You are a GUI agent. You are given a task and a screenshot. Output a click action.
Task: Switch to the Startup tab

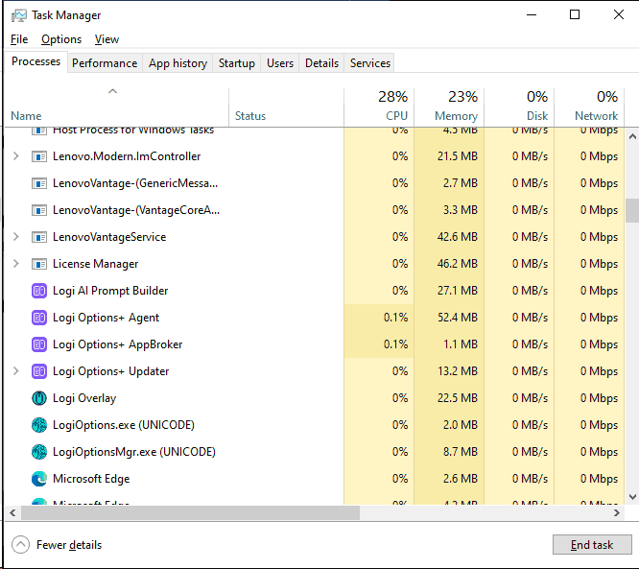[236, 63]
